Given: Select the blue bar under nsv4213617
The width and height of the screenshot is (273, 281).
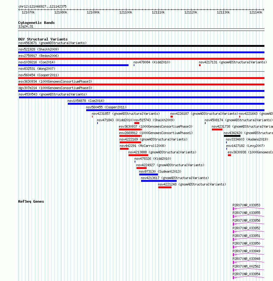Looking at the screenshot, I should pyautogui.click(x=159, y=181).
